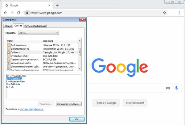Open the Chrome three-dot menu
This screenshot has width=185, height=125.
179,13
